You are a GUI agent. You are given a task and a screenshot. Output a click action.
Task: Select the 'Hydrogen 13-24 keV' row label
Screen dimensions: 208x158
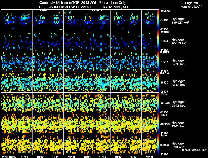pyautogui.click(x=179, y=125)
